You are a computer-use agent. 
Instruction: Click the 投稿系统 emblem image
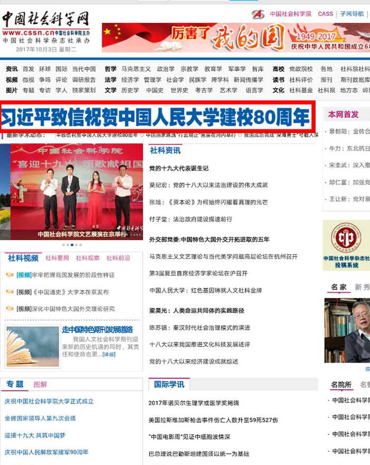[x=346, y=245]
